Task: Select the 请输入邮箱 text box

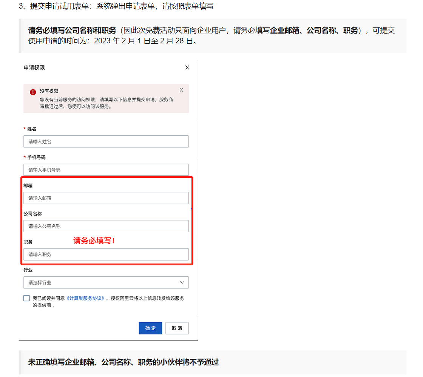Action: (106, 198)
